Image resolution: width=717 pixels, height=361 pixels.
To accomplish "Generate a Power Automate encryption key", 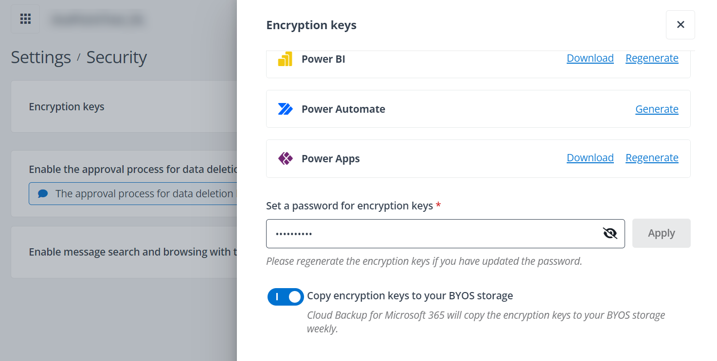I will (x=657, y=109).
